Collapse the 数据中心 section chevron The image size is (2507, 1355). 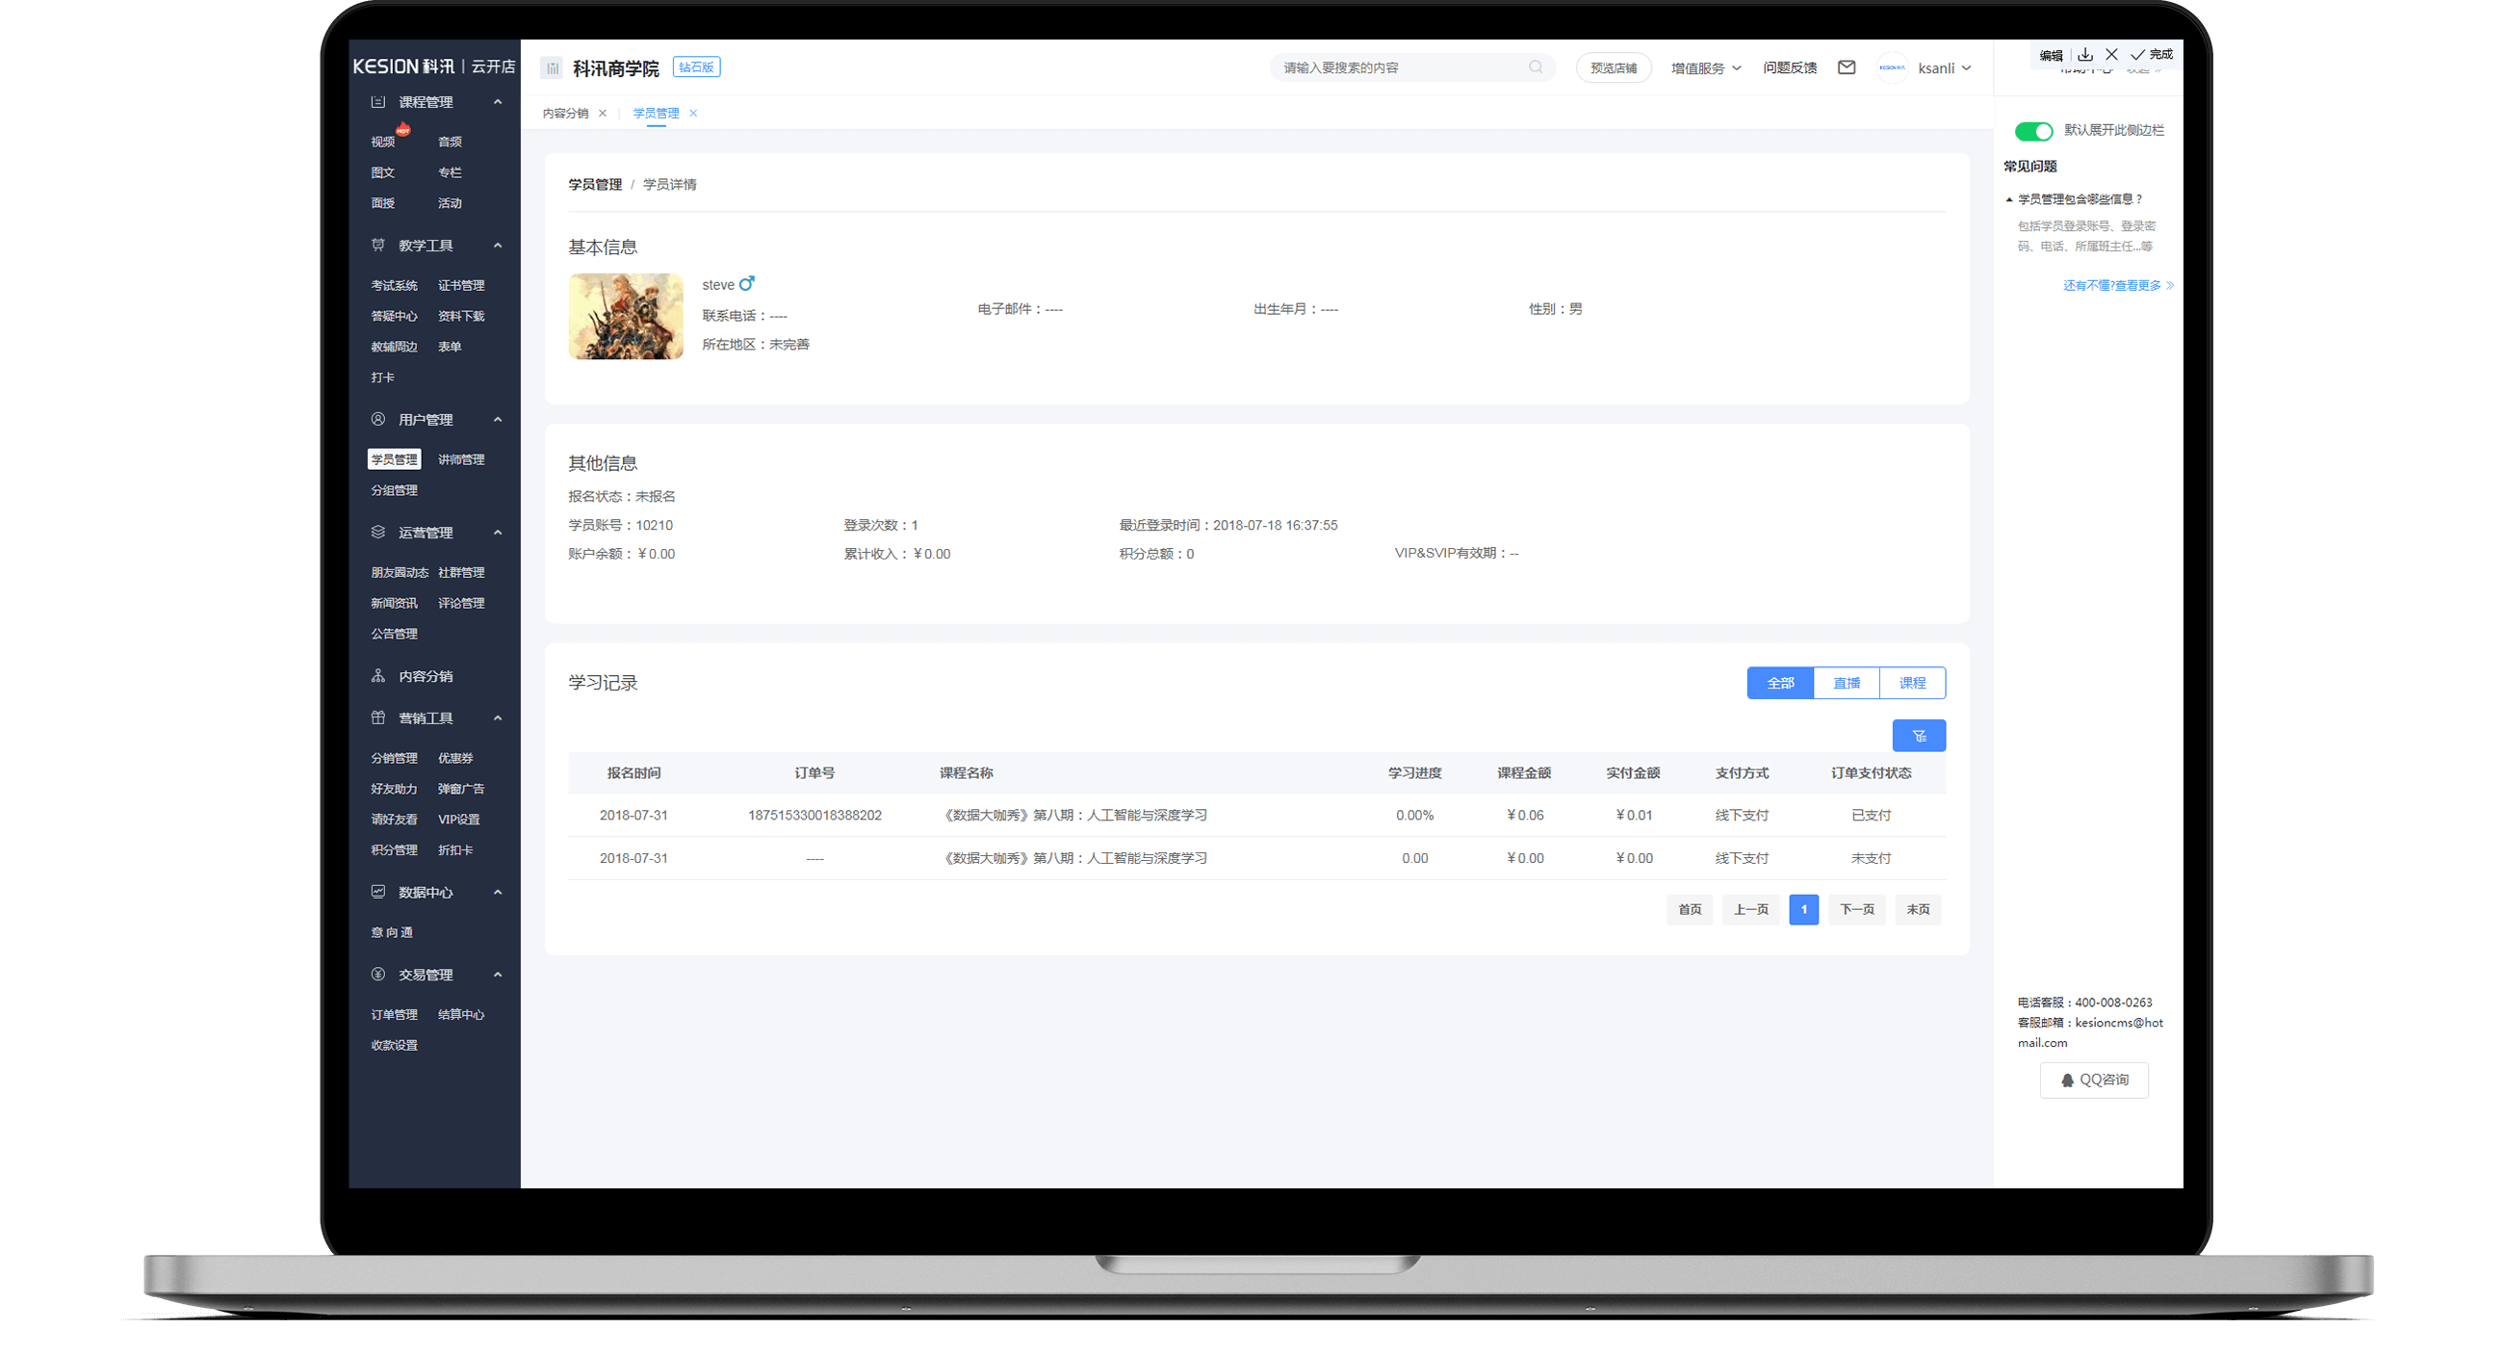point(499,891)
